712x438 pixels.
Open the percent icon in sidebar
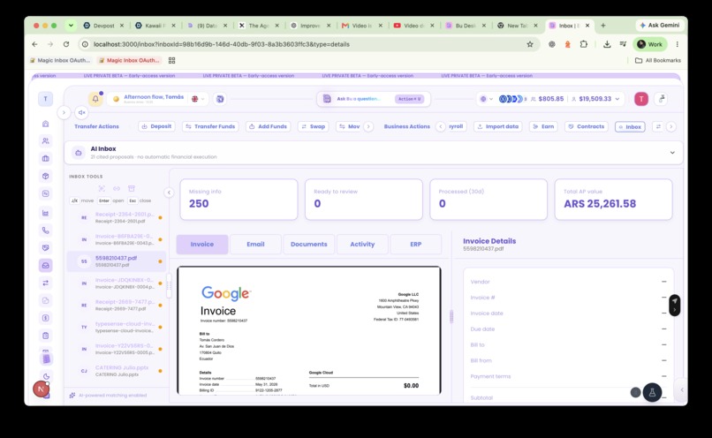(x=45, y=193)
